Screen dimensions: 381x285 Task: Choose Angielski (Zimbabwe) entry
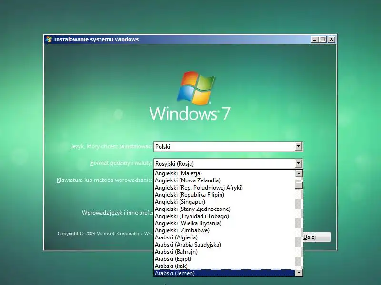[x=224, y=230]
